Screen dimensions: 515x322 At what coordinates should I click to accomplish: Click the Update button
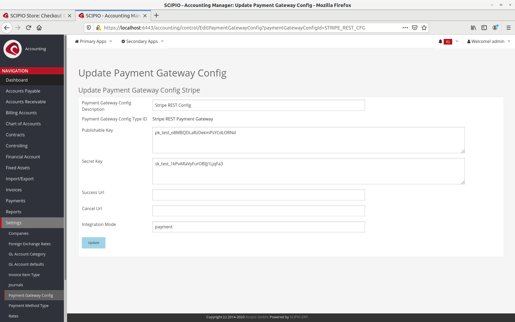pyautogui.click(x=93, y=243)
